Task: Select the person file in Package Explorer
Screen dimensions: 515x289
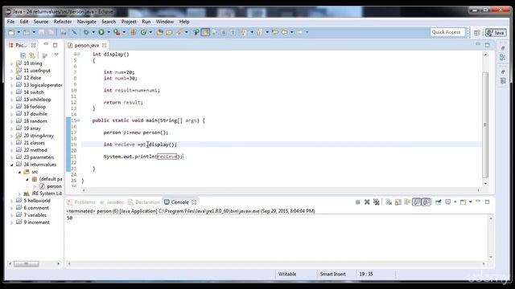Action: click(51, 186)
